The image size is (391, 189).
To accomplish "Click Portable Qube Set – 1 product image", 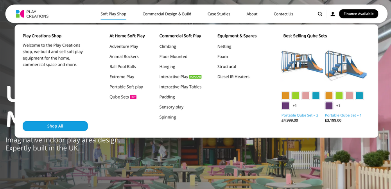I will click(346, 65).
